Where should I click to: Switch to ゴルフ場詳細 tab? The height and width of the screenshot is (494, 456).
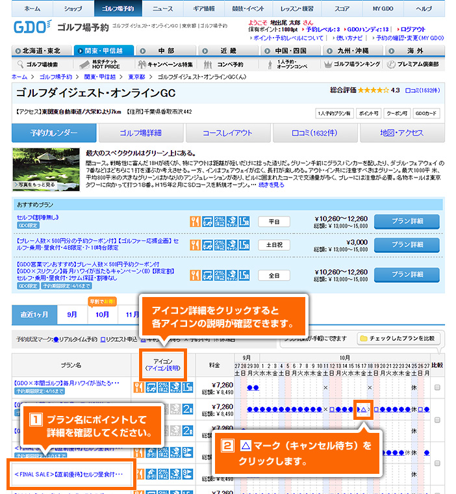141,133
